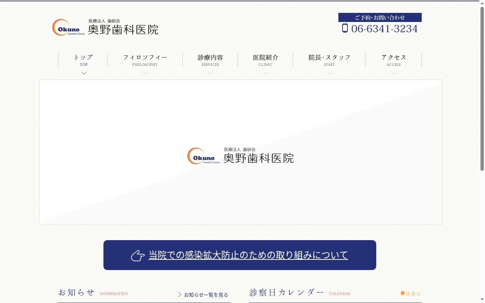Click the ご予約・お問い合わせ banner
The width and height of the screenshot is (485, 303).
click(380, 17)
